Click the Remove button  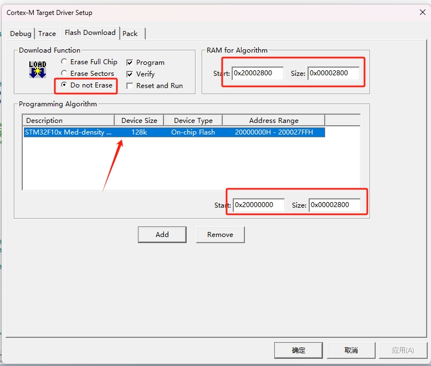(x=220, y=235)
